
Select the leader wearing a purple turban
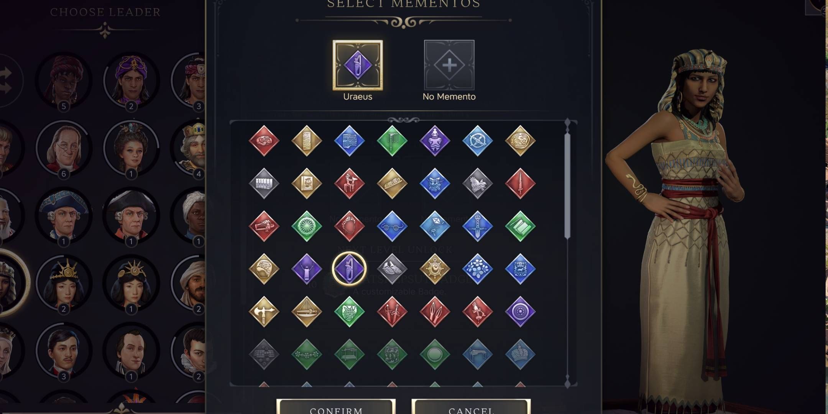point(131,80)
